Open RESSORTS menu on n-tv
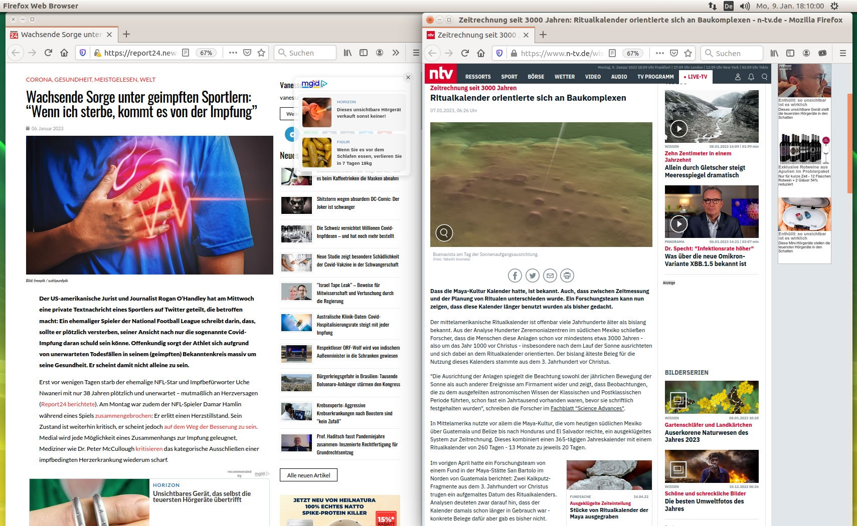 pos(478,77)
